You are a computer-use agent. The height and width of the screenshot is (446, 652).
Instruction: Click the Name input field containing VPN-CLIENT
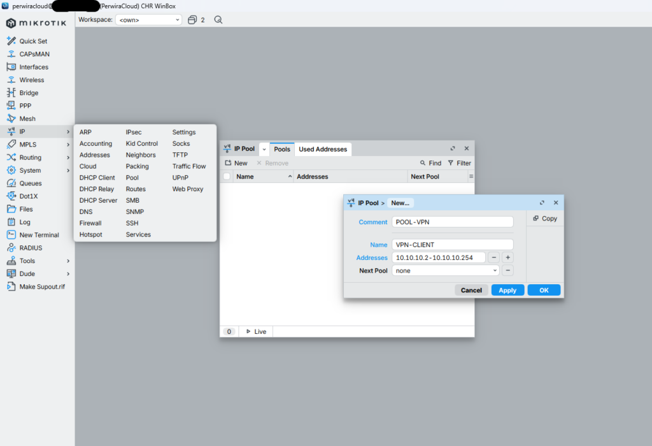[452, 245]
